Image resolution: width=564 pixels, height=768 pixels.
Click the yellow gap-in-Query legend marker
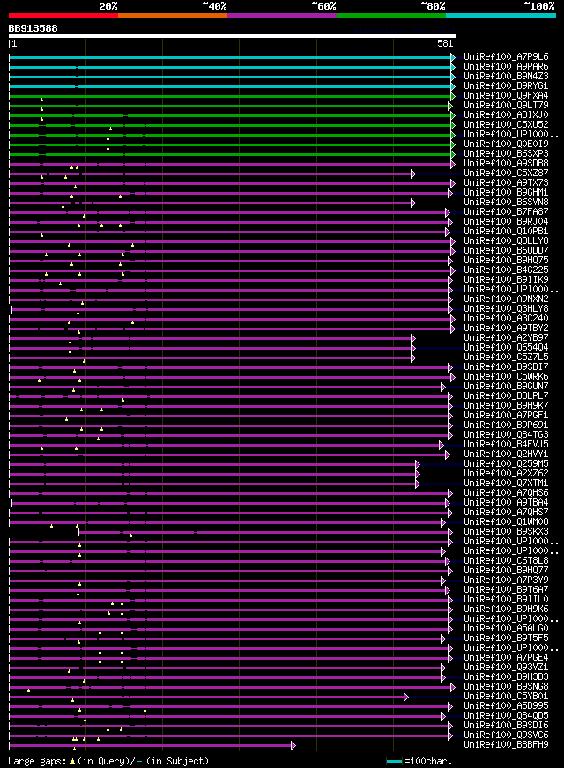[72, 762]
